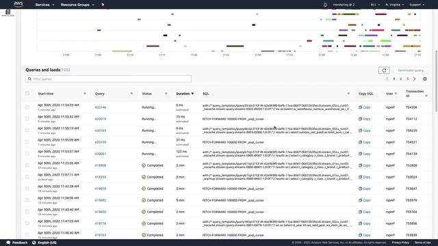Select checkbox for query 419578 row
Image resolution: width=438 pixels, height=246 pixels.
27,189
